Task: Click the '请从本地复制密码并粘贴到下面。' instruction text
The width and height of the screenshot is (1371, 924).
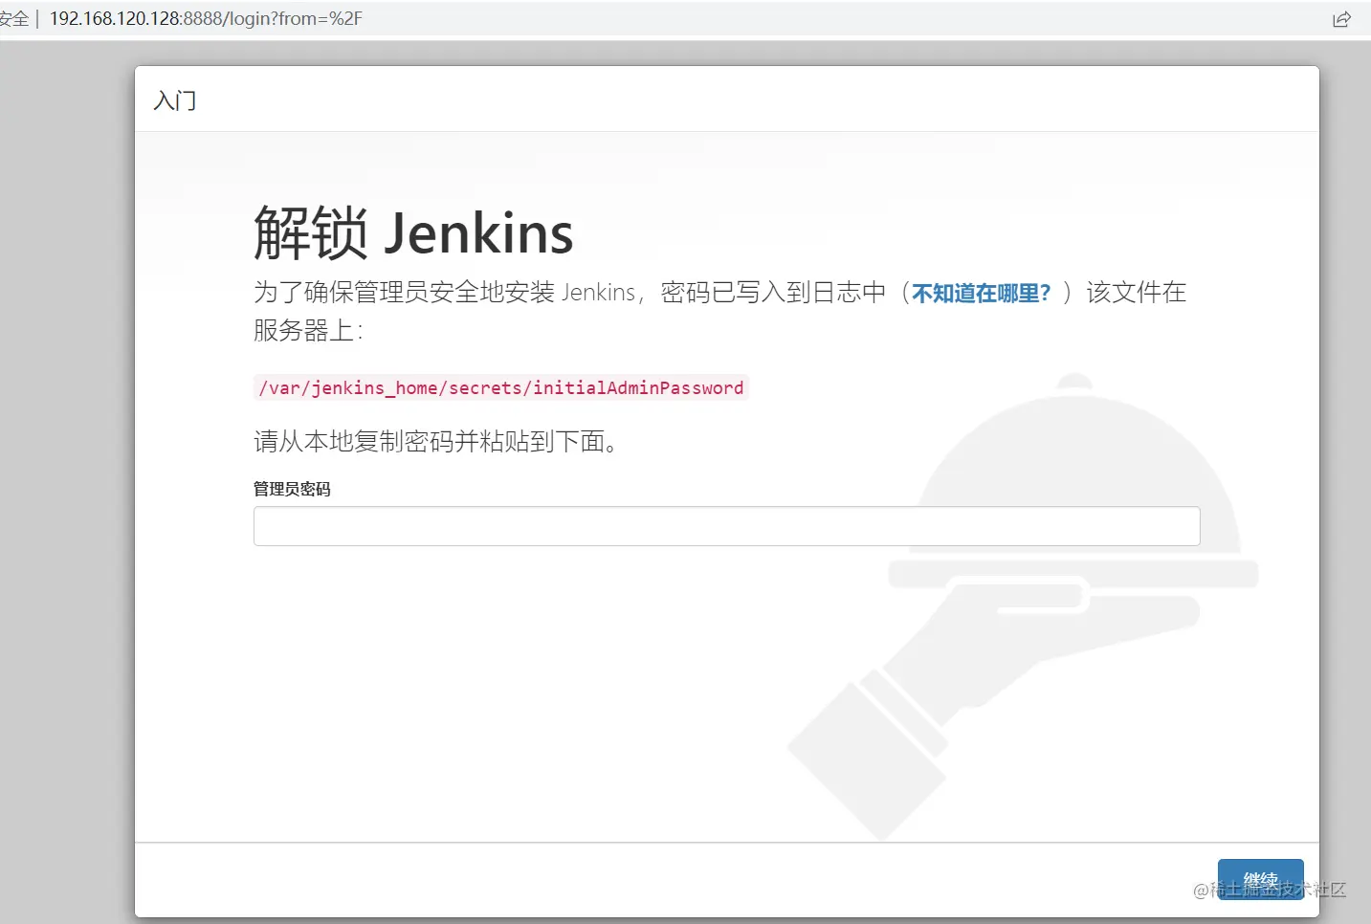Action: 435,441
